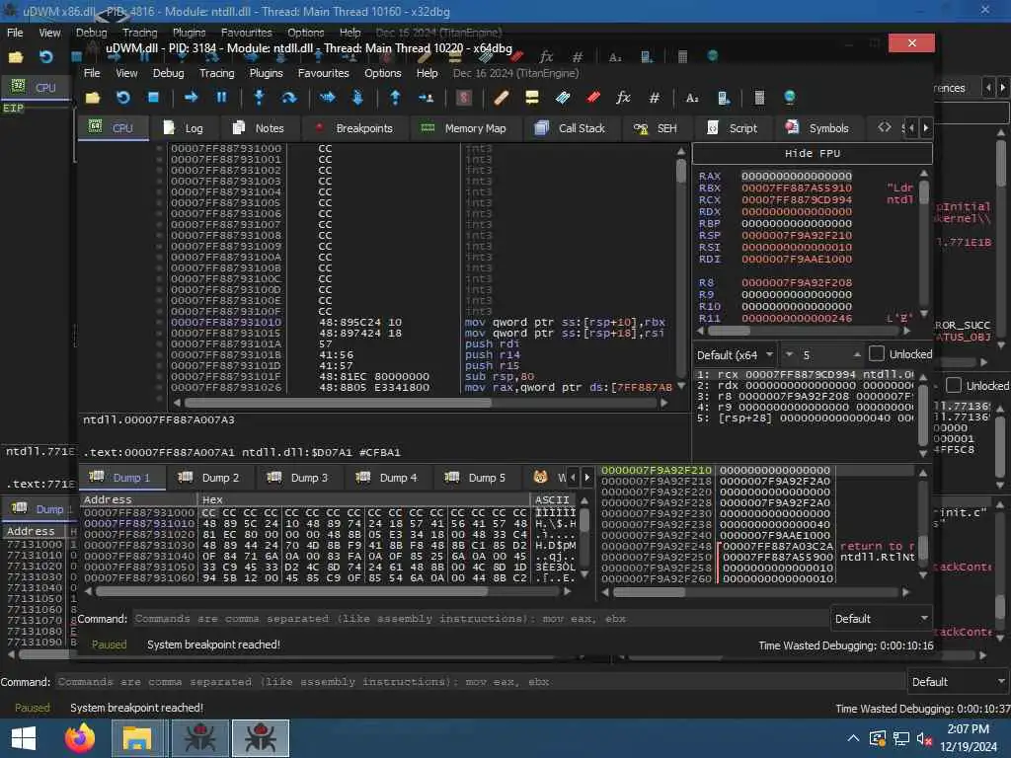The image size is (1011, 758).
Task: Open calculator icon in x64dbg toolbar
Action: coord(759,98)
